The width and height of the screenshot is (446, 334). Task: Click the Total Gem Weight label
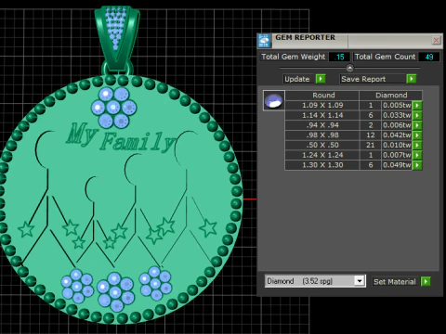click(294, 57)
